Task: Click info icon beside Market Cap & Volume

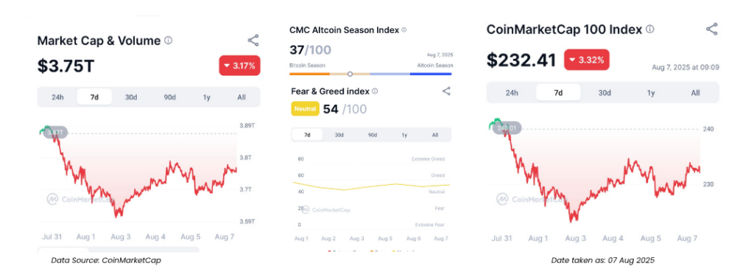Action: pos(168,41)
